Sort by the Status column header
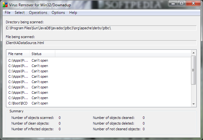Screen dimensions: 203x140 click(42, 54)
